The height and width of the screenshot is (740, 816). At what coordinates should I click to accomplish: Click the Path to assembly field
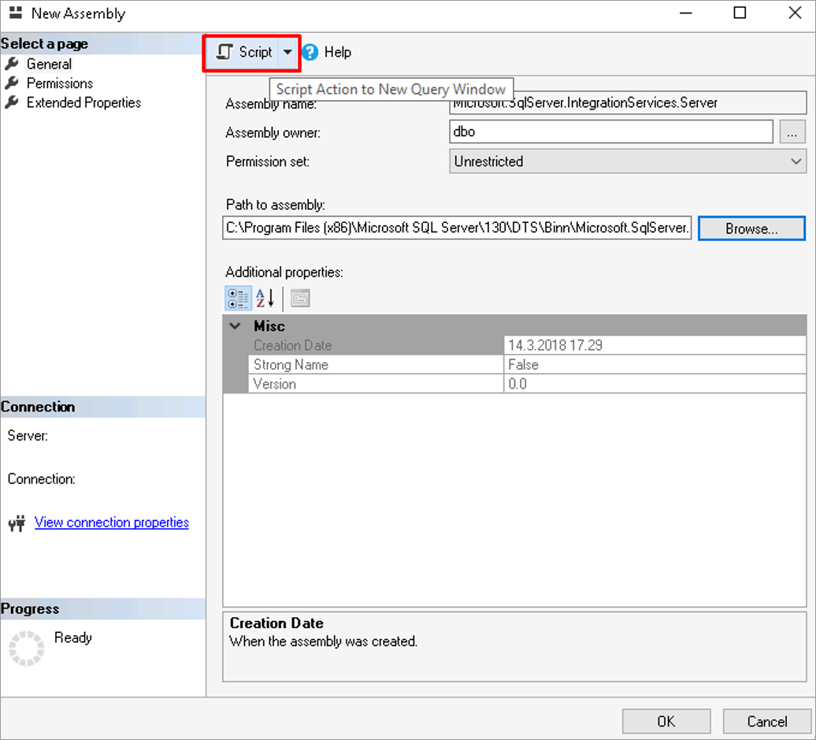pos(457,229)
